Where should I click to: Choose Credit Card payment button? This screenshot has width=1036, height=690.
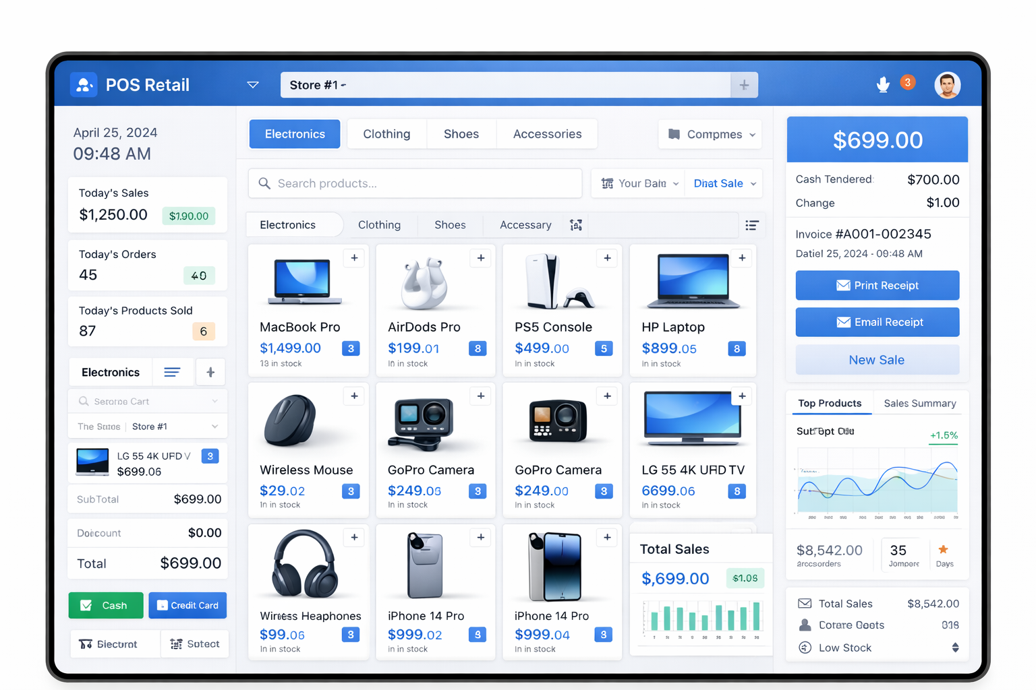point(188,605)
